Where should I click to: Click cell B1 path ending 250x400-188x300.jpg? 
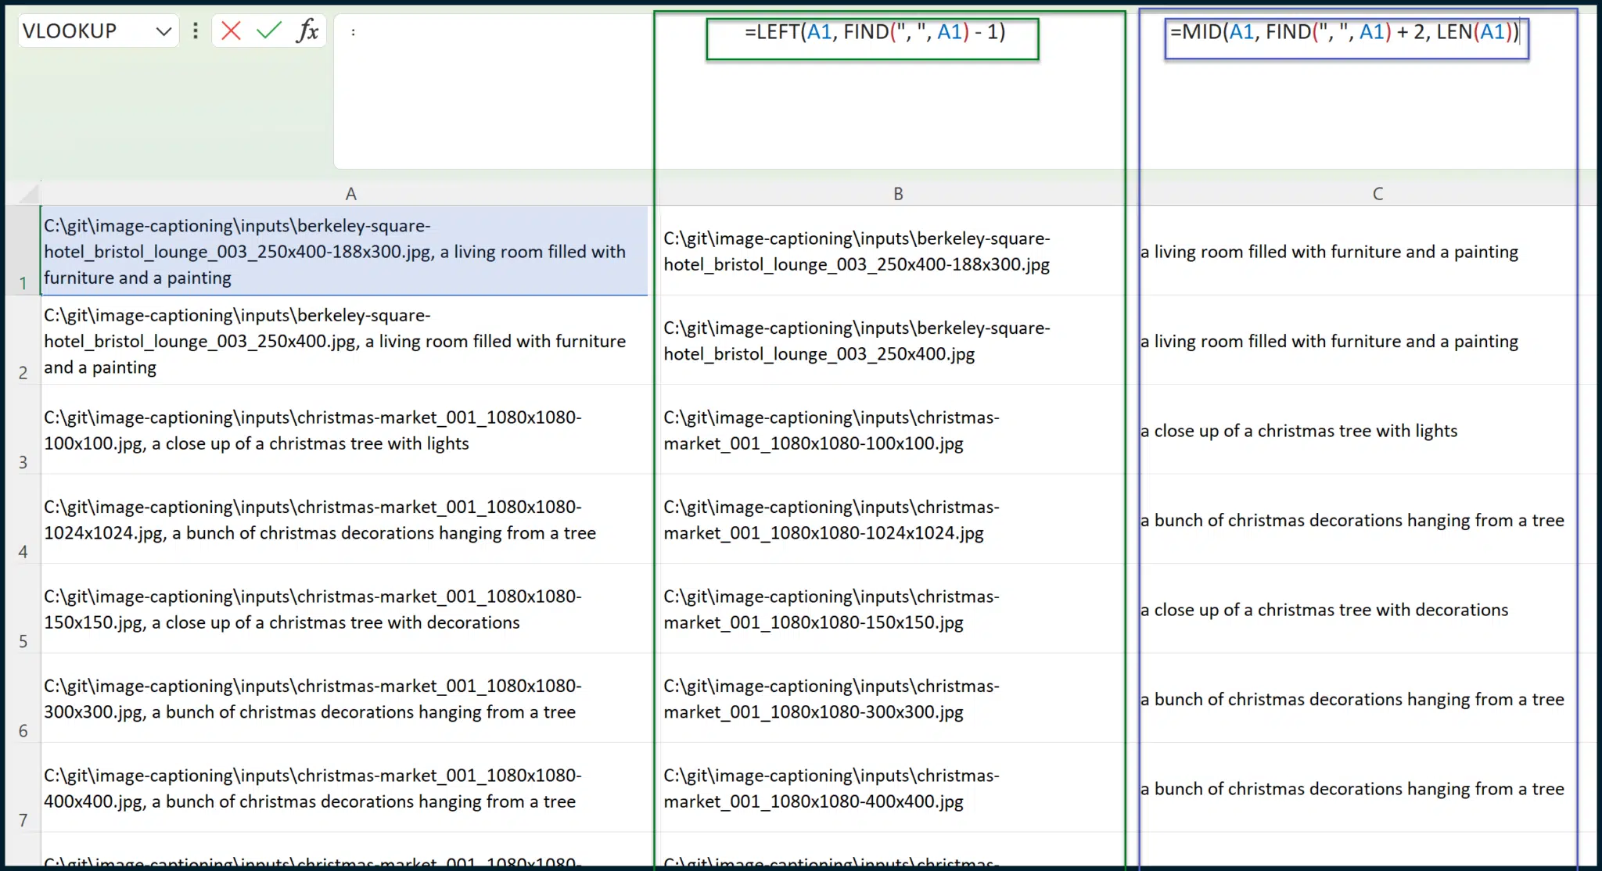898,251
